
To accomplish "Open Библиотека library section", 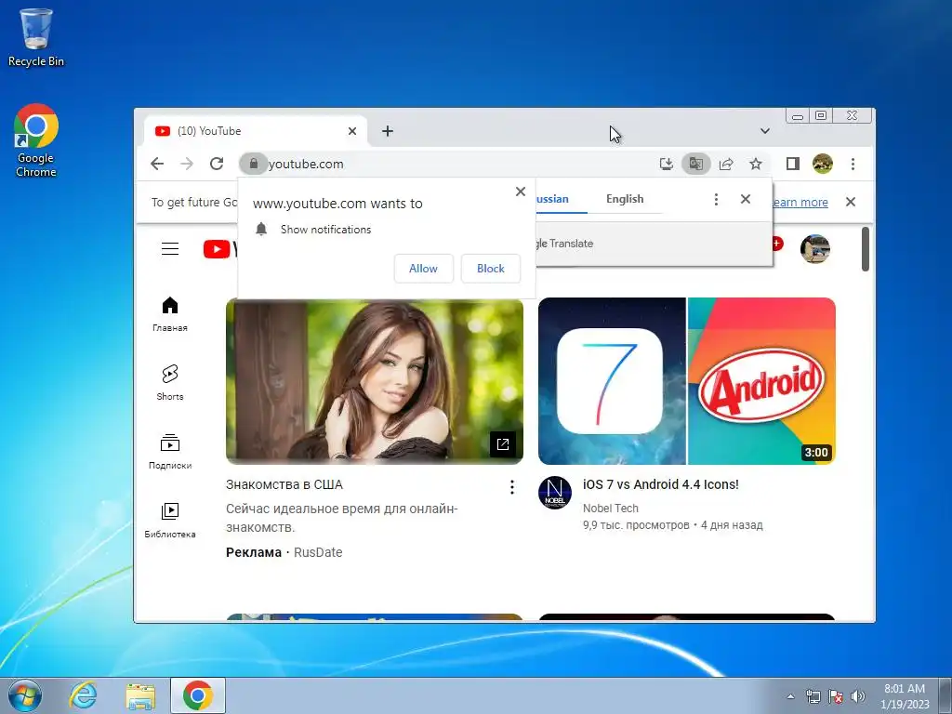I will point(170,521).
